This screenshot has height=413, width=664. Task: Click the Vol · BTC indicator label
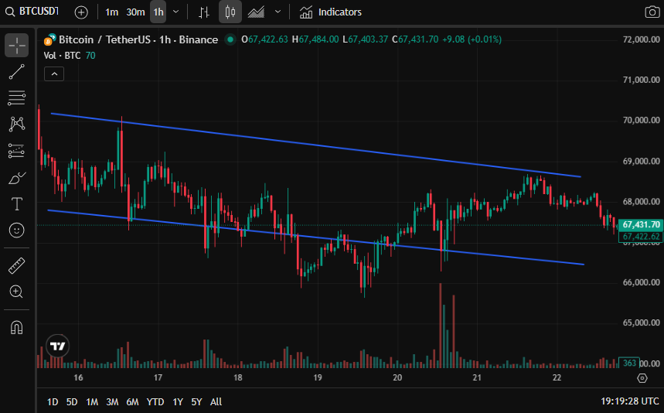62,56
